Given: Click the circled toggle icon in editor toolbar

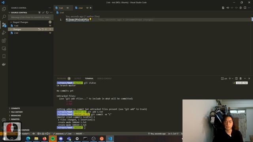Looking at the screenshot, I should tap(241, 8).
